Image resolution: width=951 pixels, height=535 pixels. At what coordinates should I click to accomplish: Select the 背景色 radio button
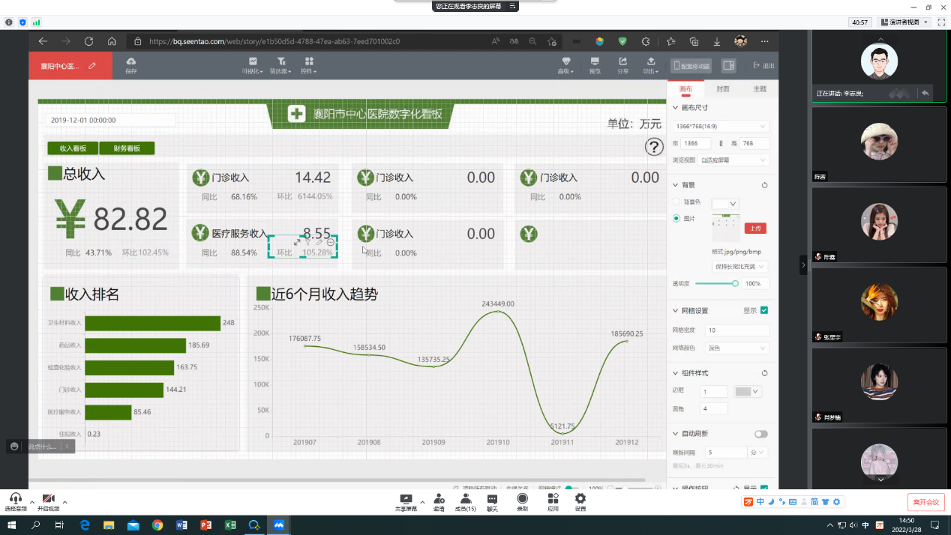pos(677,202)
